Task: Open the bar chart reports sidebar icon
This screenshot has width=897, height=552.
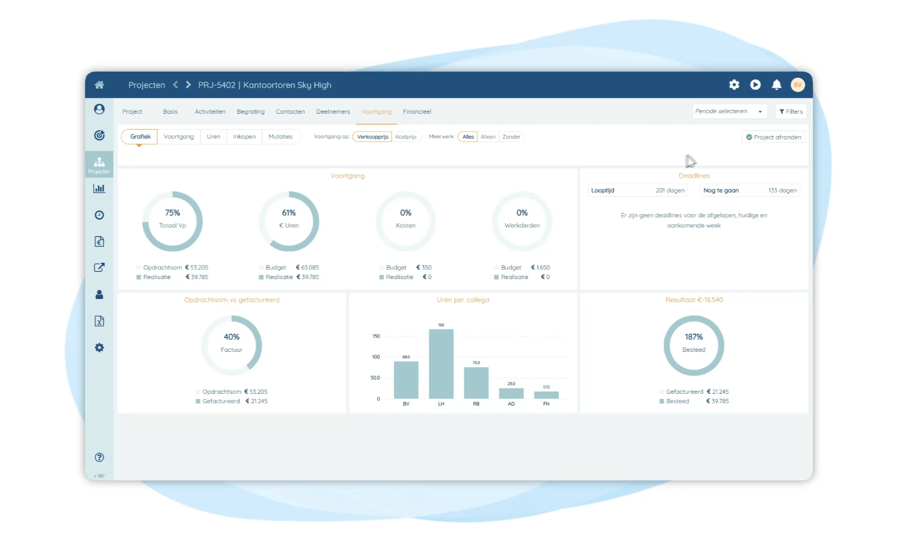Action: pyautogui.click(x=99, y=188)
